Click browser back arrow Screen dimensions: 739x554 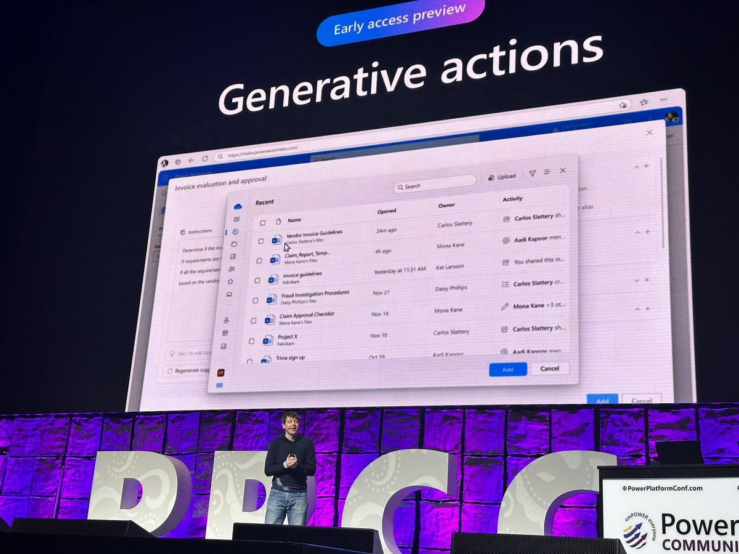tap(192, 160)
